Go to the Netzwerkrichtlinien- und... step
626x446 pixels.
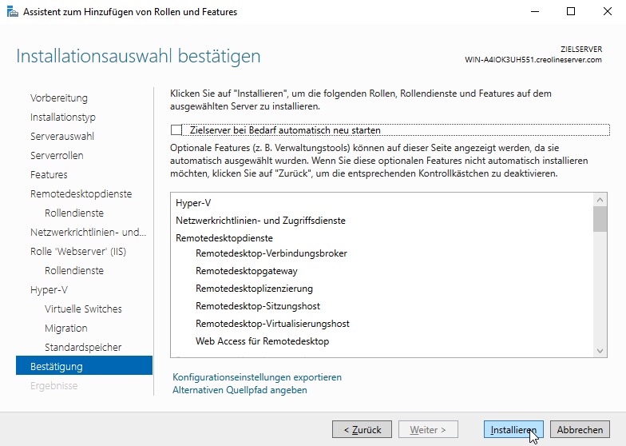pyautogui.click(x=88, y=232)
